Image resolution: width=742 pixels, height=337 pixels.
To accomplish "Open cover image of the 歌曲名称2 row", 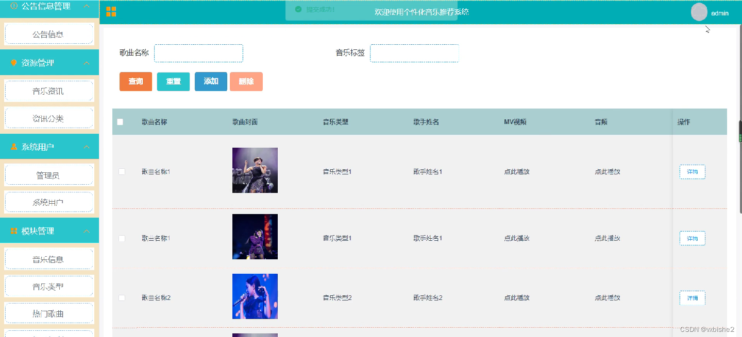I will (255, 296).
